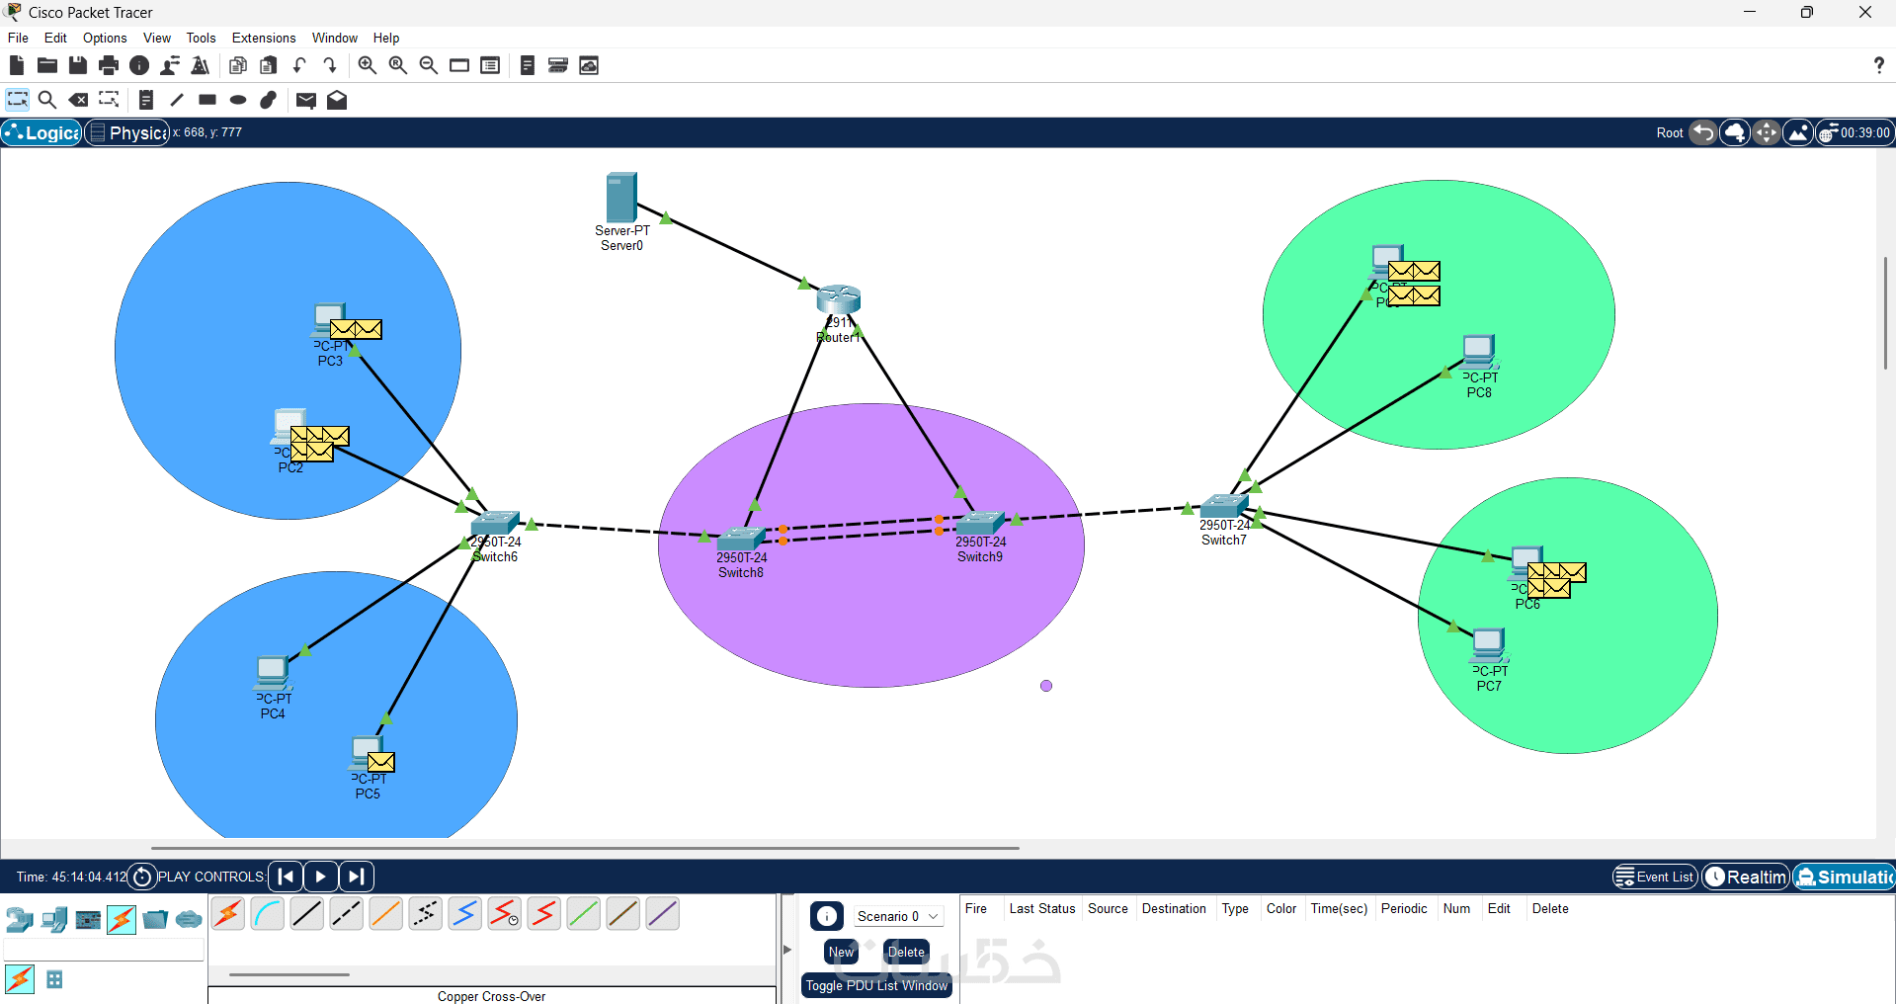Image resolution: width=1896 pixels, height=1004 pixels.
Task: Click the Save file toolbar icon
Action: point(78,65)
